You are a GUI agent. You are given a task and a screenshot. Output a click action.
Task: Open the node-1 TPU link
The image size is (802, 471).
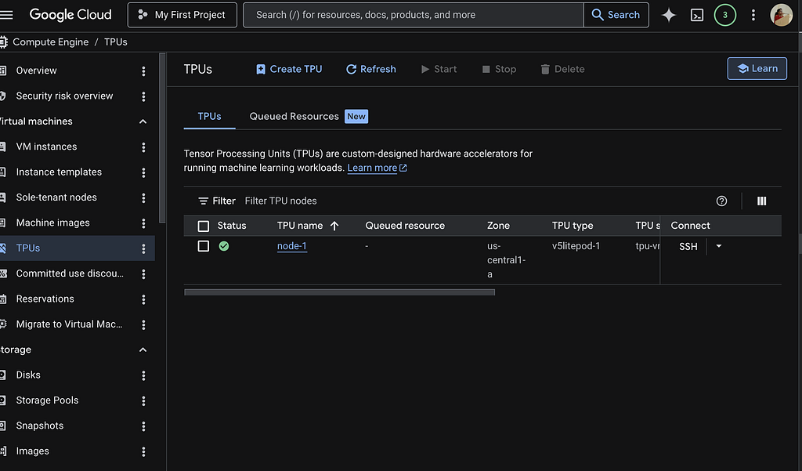point(291,246)
